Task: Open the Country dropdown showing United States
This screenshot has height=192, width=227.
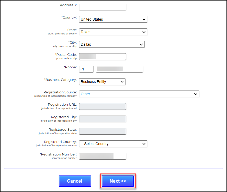Action: (113, 19)
